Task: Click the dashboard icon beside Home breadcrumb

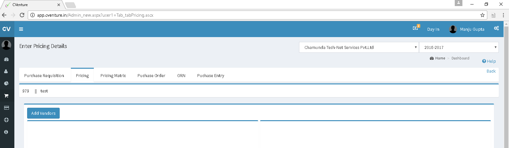Action: [x=432, y=58]
